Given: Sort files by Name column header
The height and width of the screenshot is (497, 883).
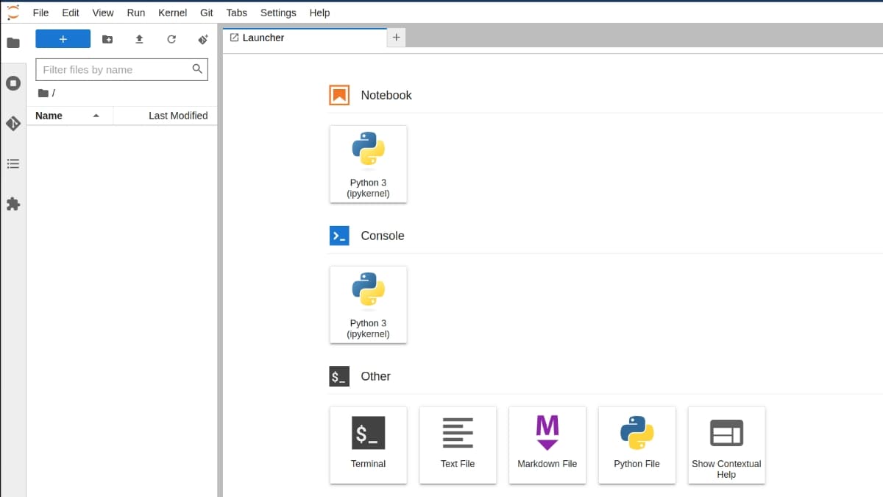Looking at the screenshot, I should pos(49,116).
